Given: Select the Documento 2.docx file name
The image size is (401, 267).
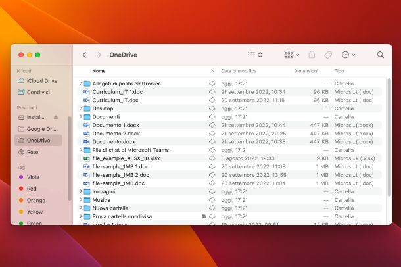Looking at the screenshot, I should pyautogui.click(x=116, y=133).
